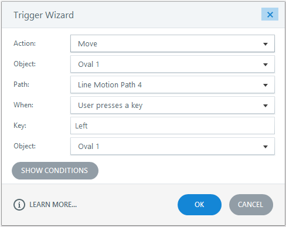Click the SHOW CONDITIONS button
The width and height of the screenshot is (286, 227).
(x=55, y=171)
